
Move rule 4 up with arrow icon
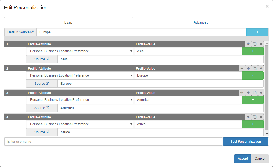pyautogui.click(x=248, y=117)
